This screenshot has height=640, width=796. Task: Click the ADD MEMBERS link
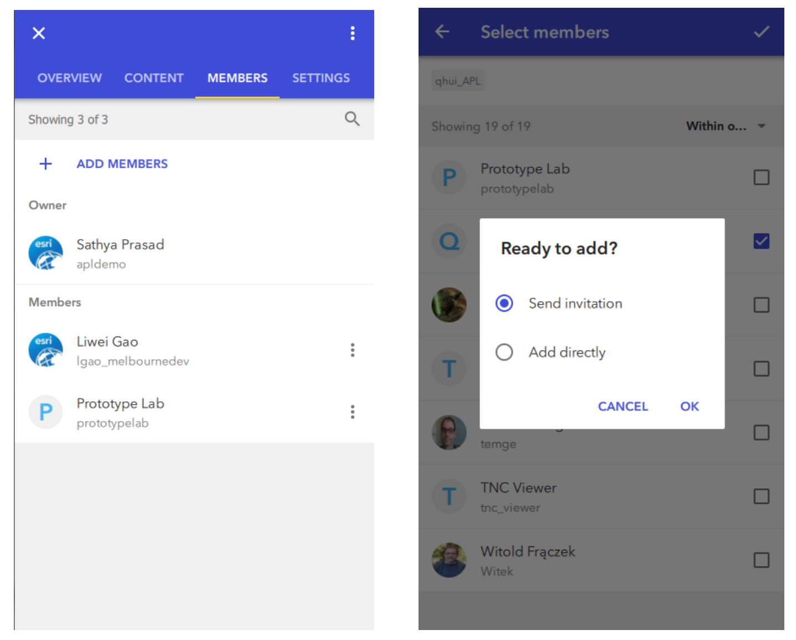click(x=122, y=164)
